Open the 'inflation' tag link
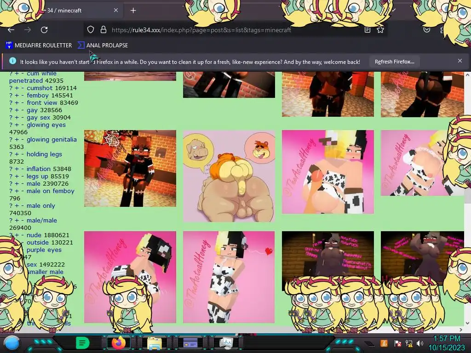 pyautogui.click(x=39, y=169)
